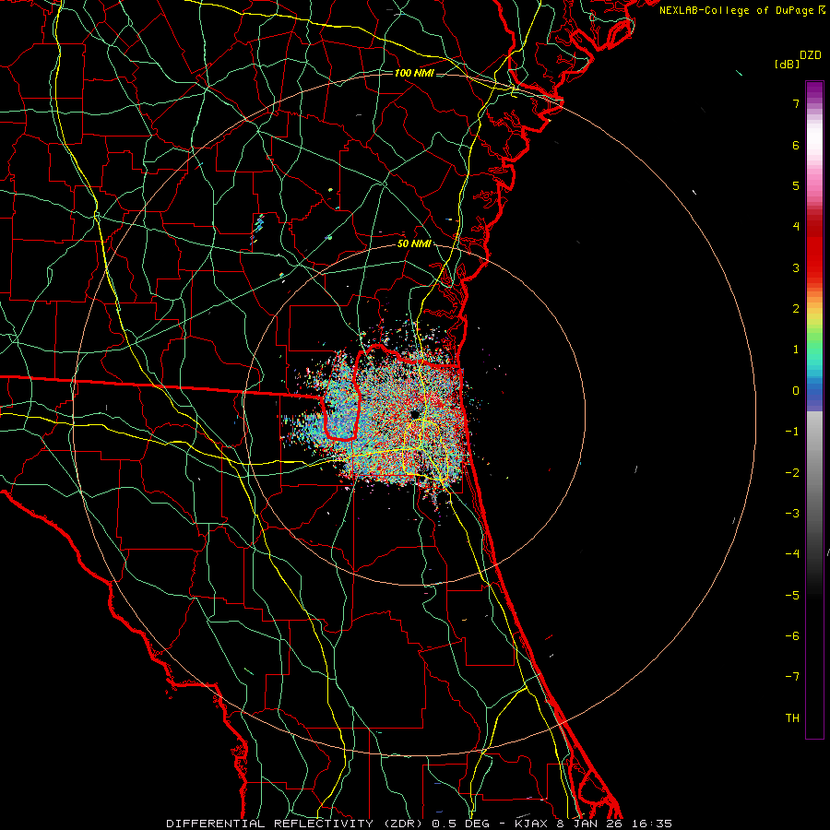This screenshot has width=830, height=830.
Task: Click the -2 tick label on color scale
Action: (792, 473)
